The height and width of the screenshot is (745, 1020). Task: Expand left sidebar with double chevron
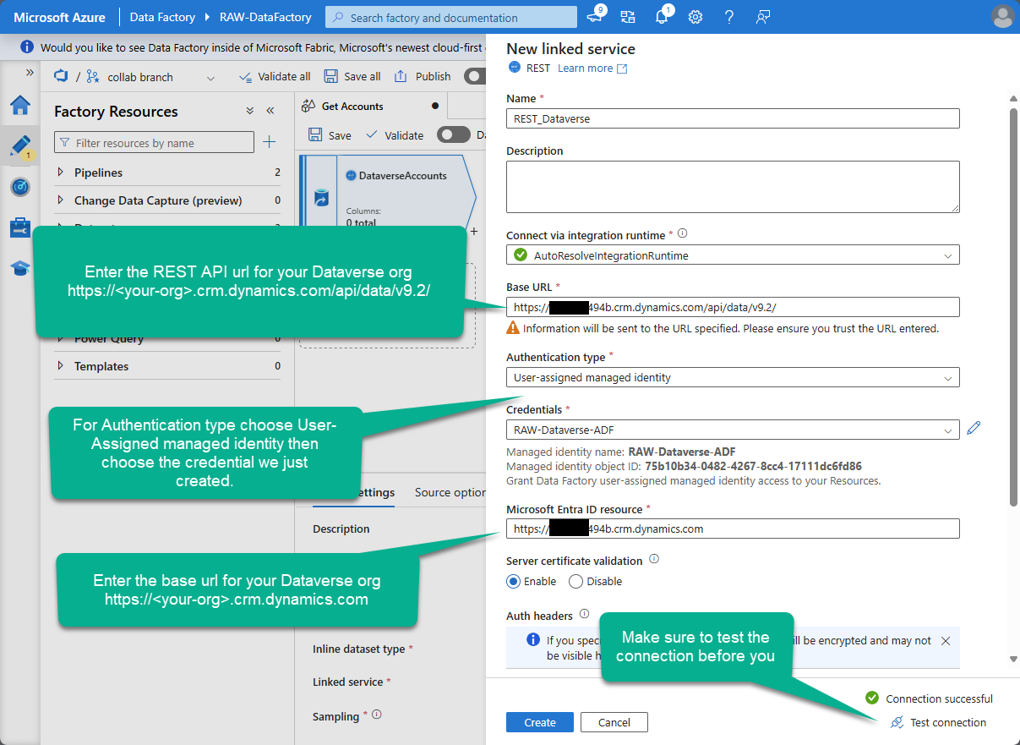[x=30, y=73]
